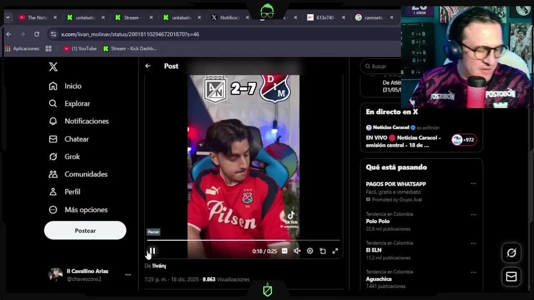Open the Noticias Caracol live broadcast
534x300 pixels.
coord(403,141)
